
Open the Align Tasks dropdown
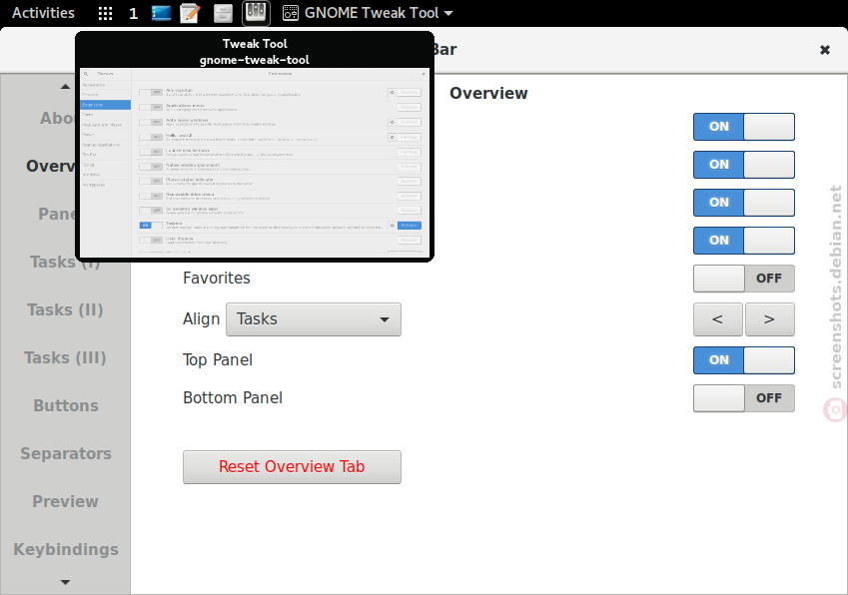(x=314, y=319)
